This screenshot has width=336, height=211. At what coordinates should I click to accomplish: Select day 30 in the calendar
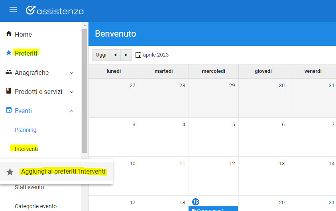point(281,85)
